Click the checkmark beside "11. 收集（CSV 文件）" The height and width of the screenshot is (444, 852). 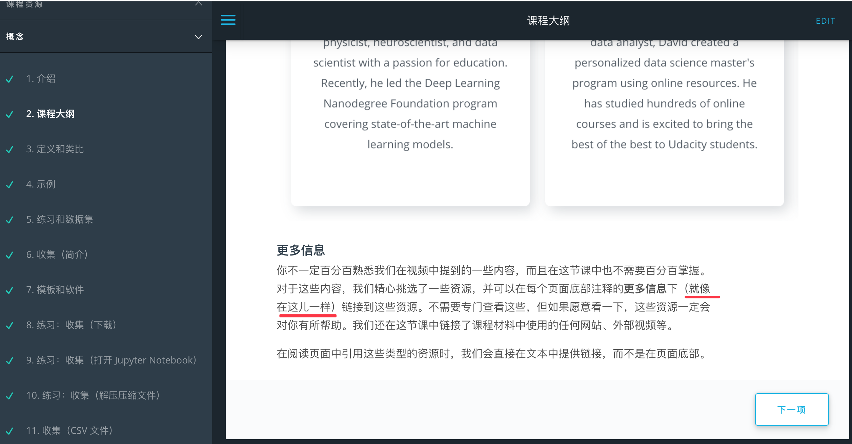click(9, 430)
